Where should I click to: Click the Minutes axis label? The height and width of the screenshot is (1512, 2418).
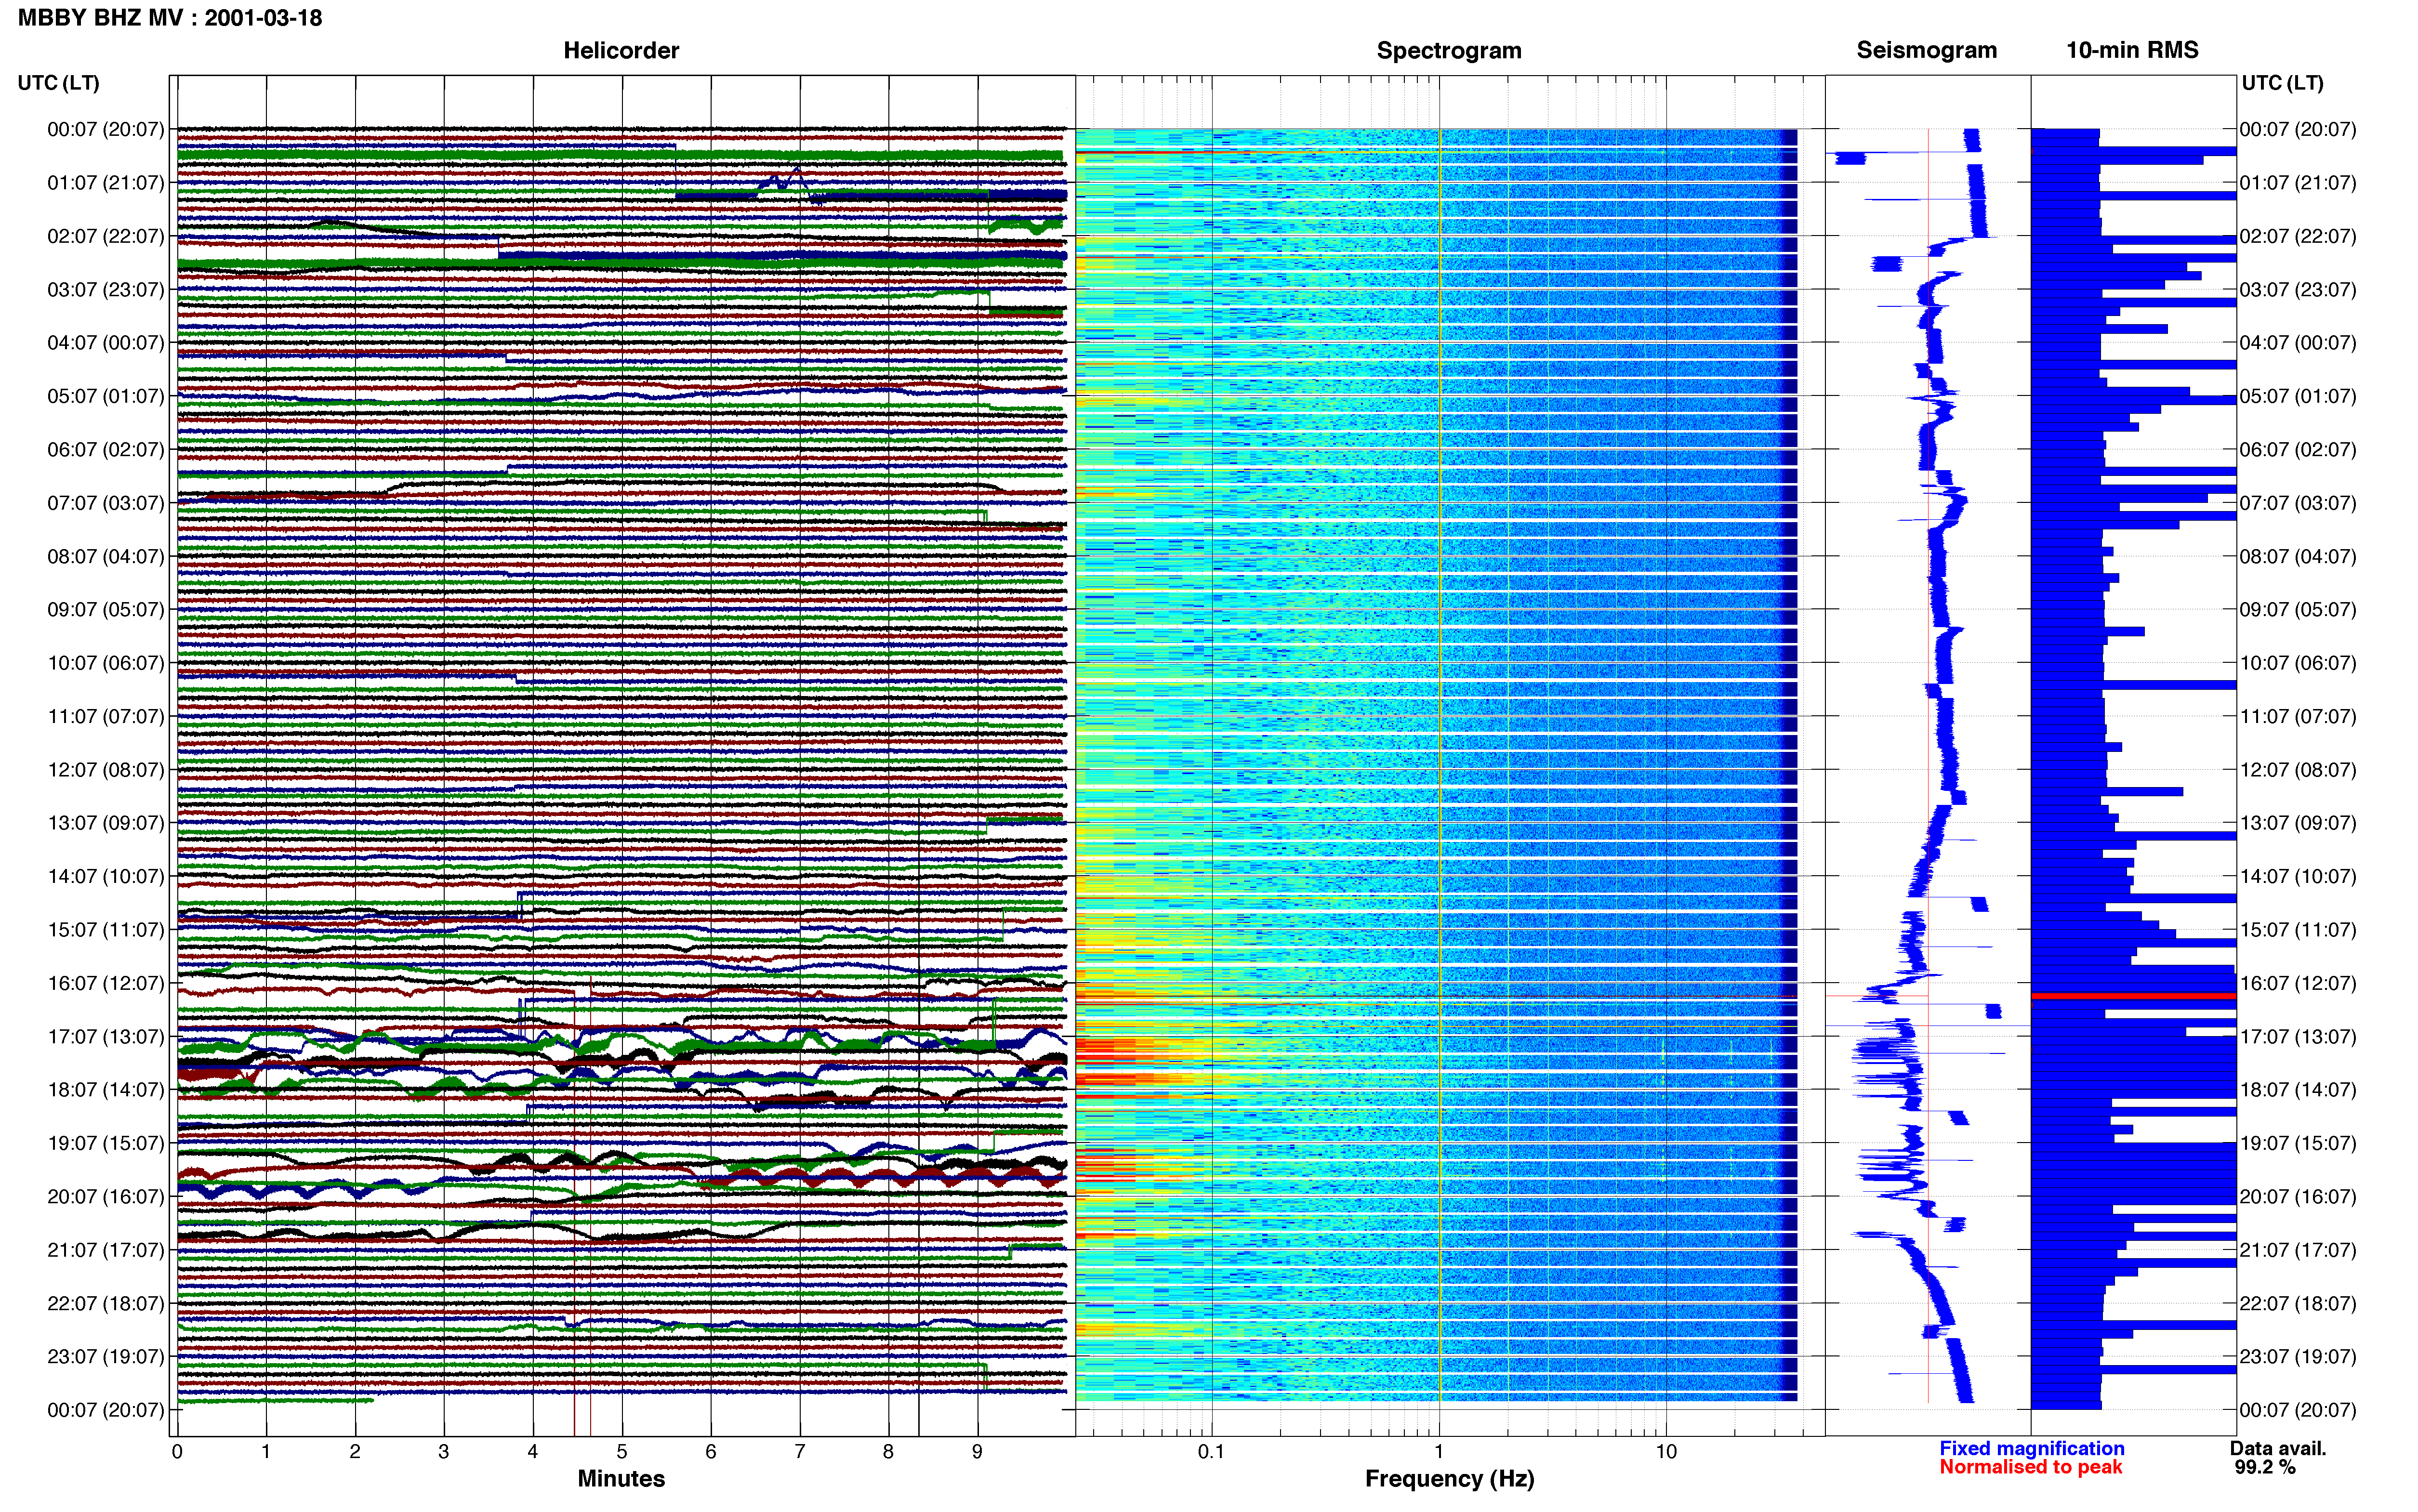click(x=621, y=1478)
